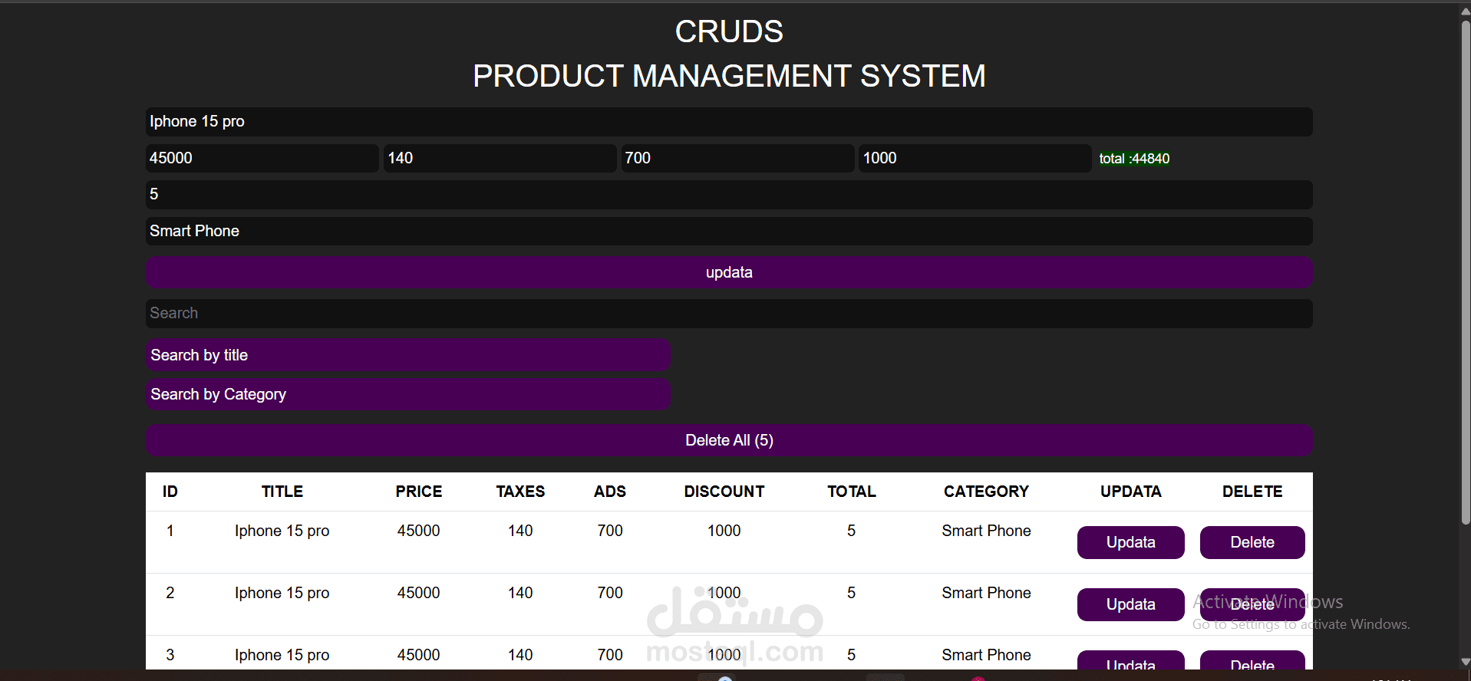This screenshot has width=1471, height=681.
Task: Delete product row 3
Action: point(1252,660)
